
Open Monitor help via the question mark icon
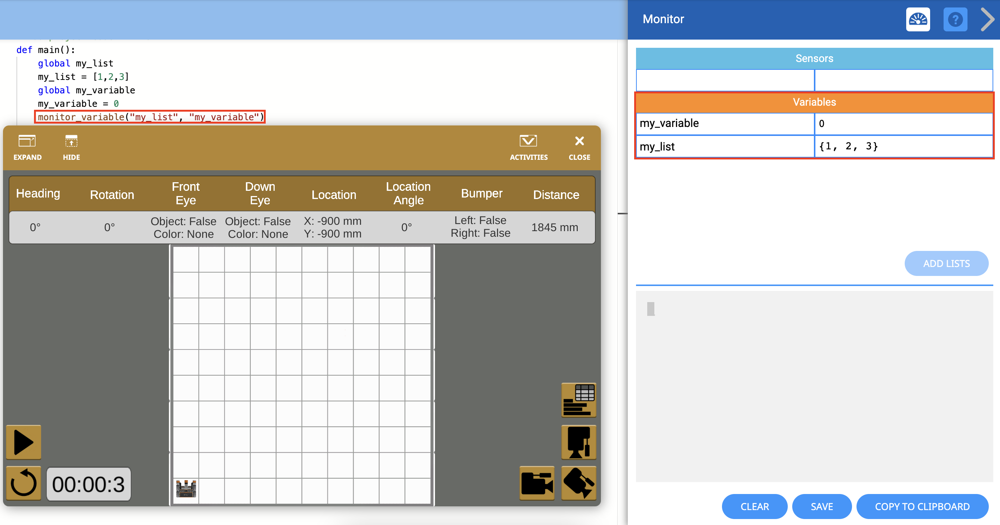pos(956,19)
